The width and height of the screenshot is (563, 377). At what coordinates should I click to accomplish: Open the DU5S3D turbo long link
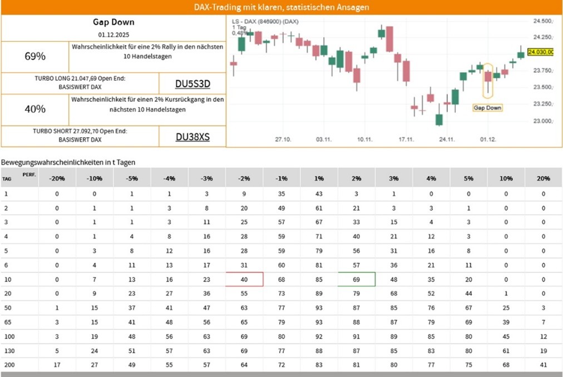coord(192,84)
